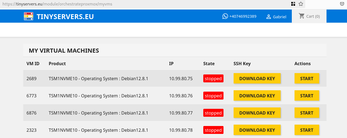The height and width of the screenshot is (138, 347).
Task: Open the Gabriel user account icon
Action: pos(269,17)
